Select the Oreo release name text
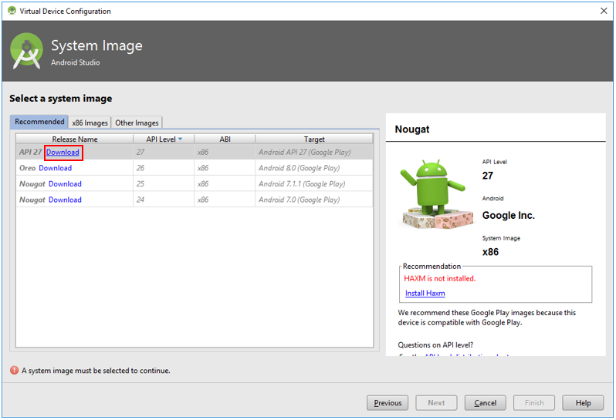 pos(28,168)
